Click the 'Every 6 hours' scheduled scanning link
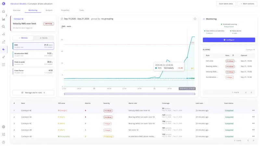The width and height of the screenshot is (260, 146). pos(229,27)
